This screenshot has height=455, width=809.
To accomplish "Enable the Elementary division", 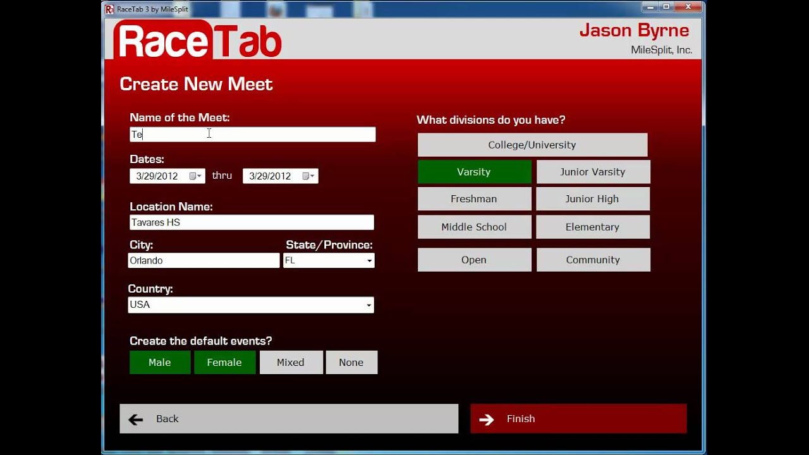I will tap(592, 227).
